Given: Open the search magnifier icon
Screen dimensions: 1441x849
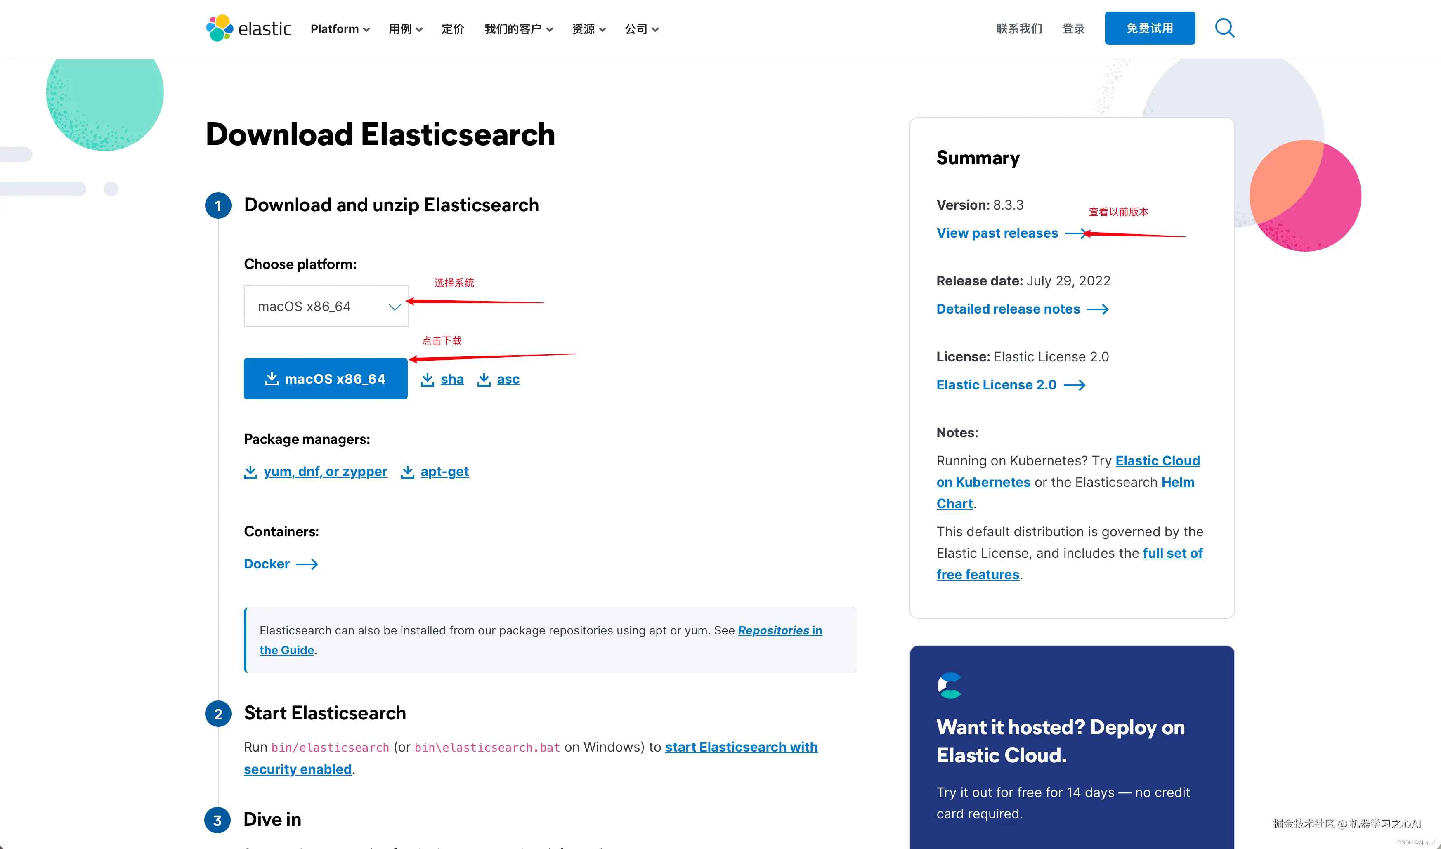Looking at the screenshot, I should (x=1224, y=28).
